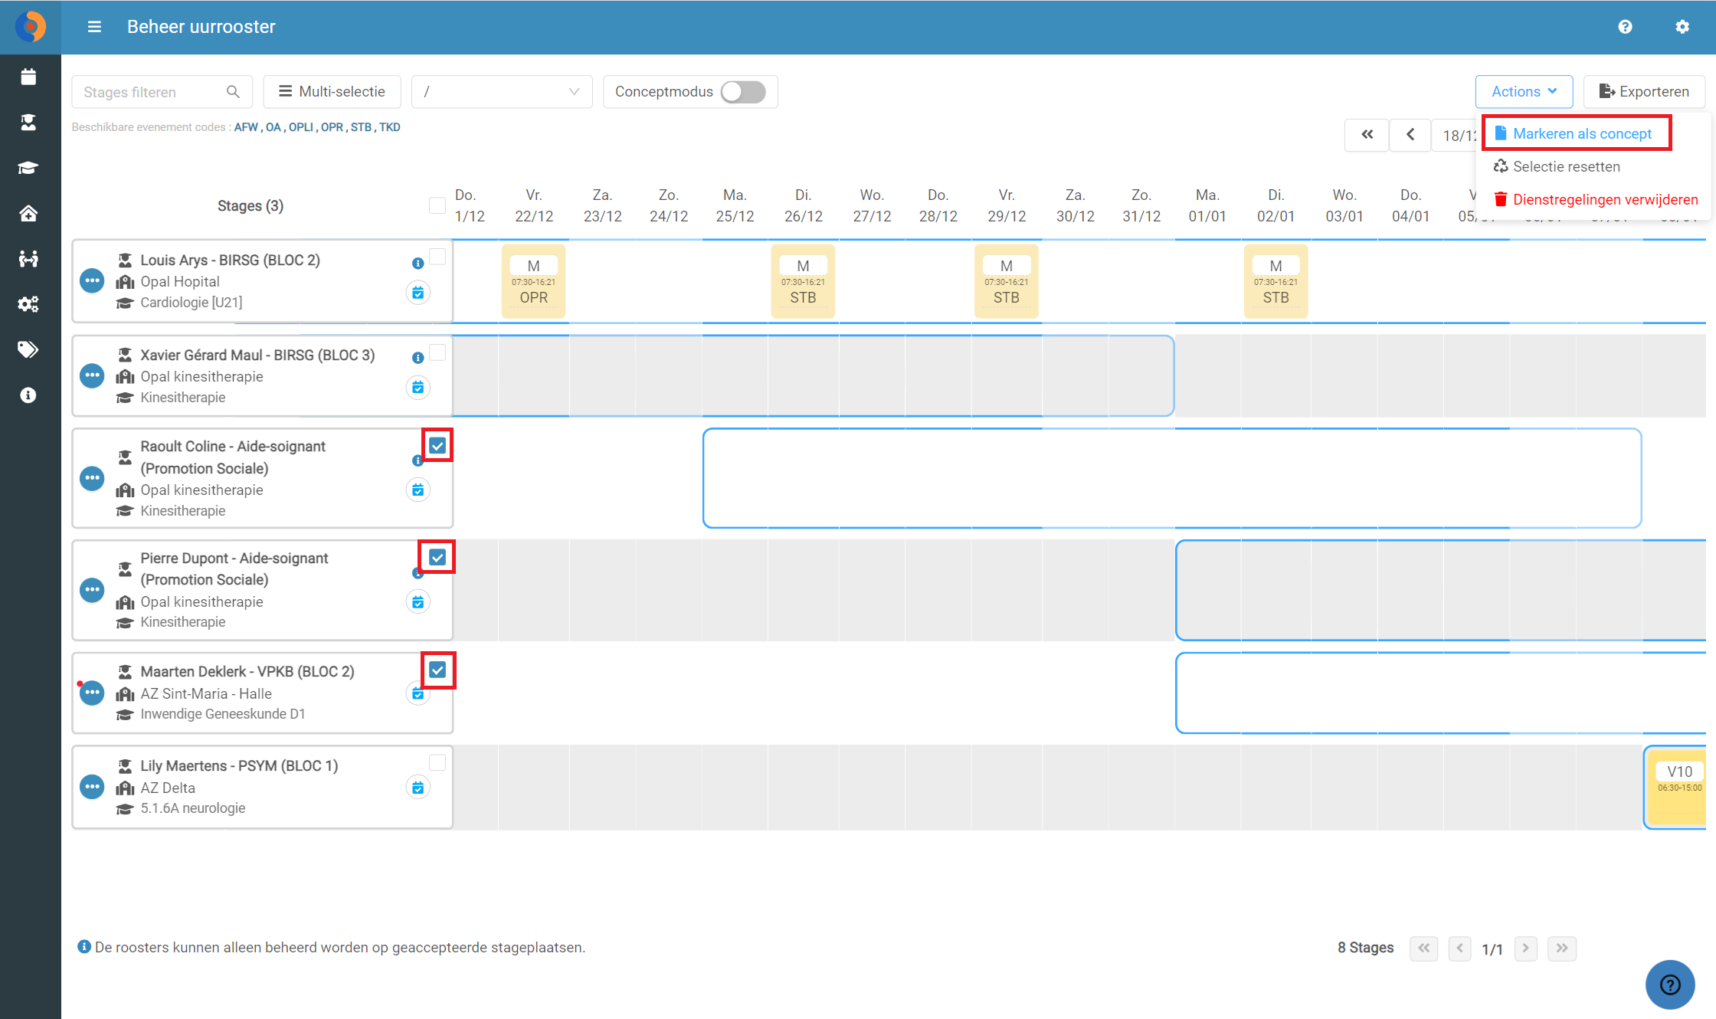Viewport: 1716px width, 1019px height.
Task: Click previous page pagination button
Action: coord(1459,949)
